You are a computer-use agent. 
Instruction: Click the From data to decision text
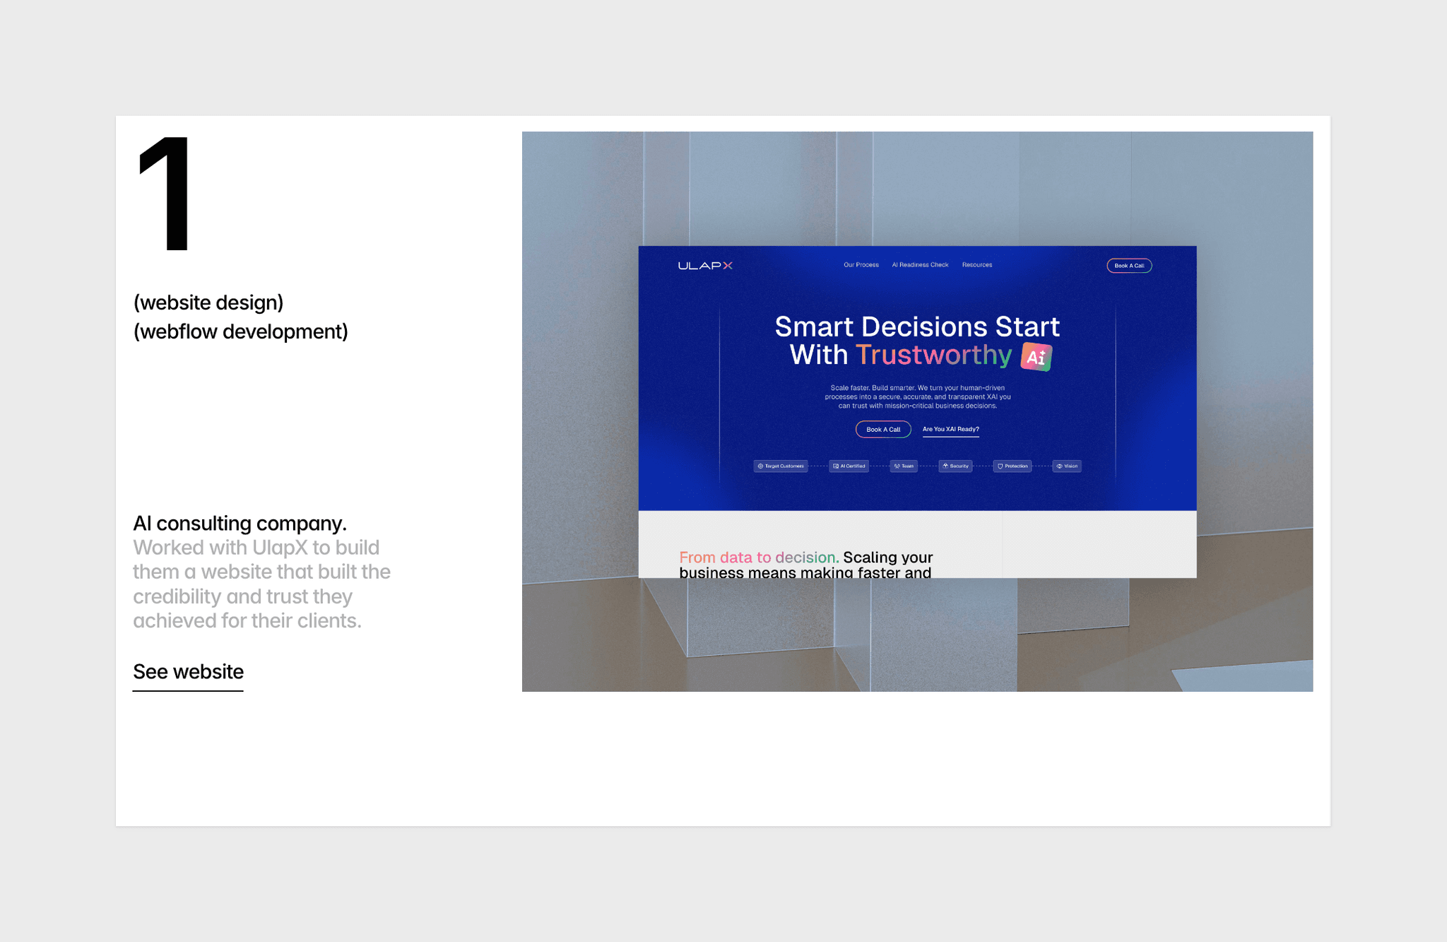[x=759, y=557]
